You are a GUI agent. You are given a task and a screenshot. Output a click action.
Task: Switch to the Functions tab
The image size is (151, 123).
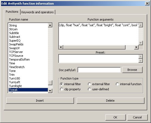(x=12, y=12)
